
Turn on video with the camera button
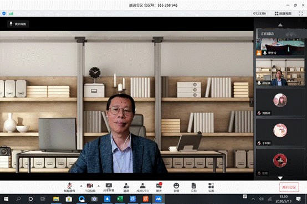[x=90, y=187]
